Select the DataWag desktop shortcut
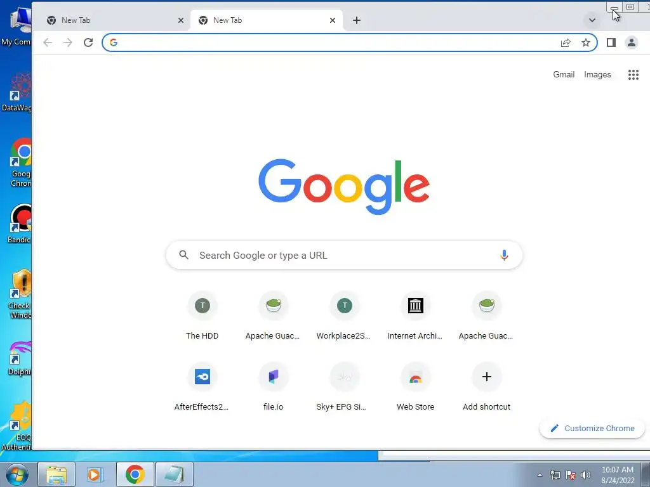650x487 pixels. 17,92
